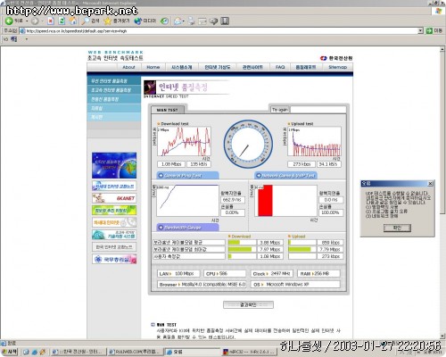The image size is (446, 357).
Task: Expand the Bandwidth Gauge section
Action: [187, 228]
